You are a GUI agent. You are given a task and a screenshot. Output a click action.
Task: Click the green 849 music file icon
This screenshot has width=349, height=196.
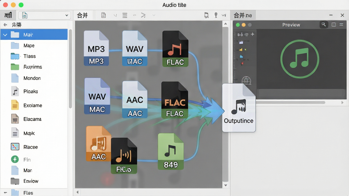point(171,151)
